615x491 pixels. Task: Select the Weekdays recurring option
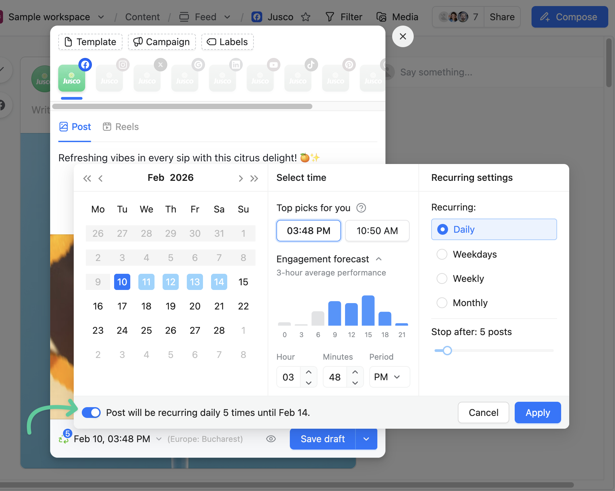tap(442, 254)
